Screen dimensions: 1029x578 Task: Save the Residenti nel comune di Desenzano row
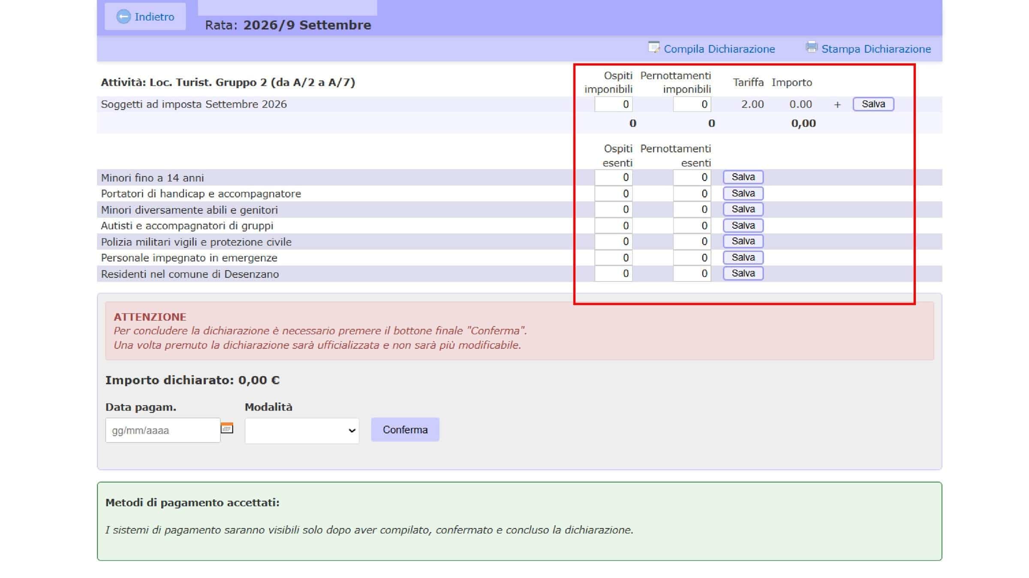[743, 273]
